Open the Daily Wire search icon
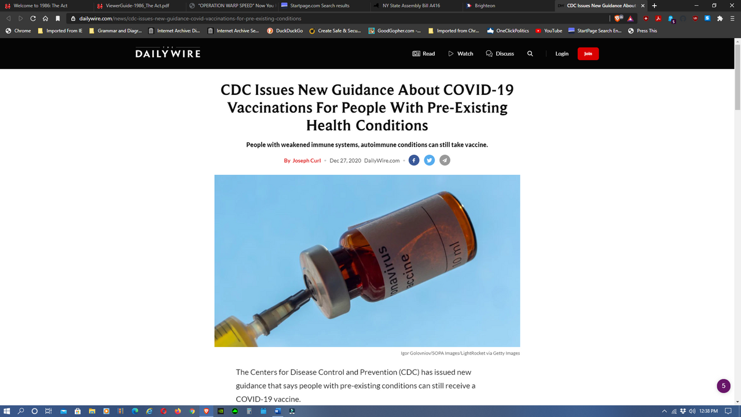Screen dimensions: 741x417 530,53
